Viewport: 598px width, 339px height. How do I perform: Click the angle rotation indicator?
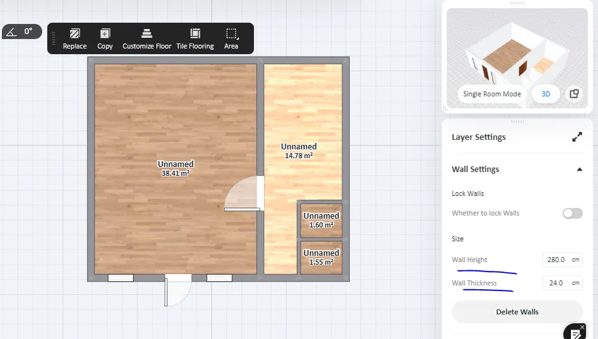pos(22,32)
